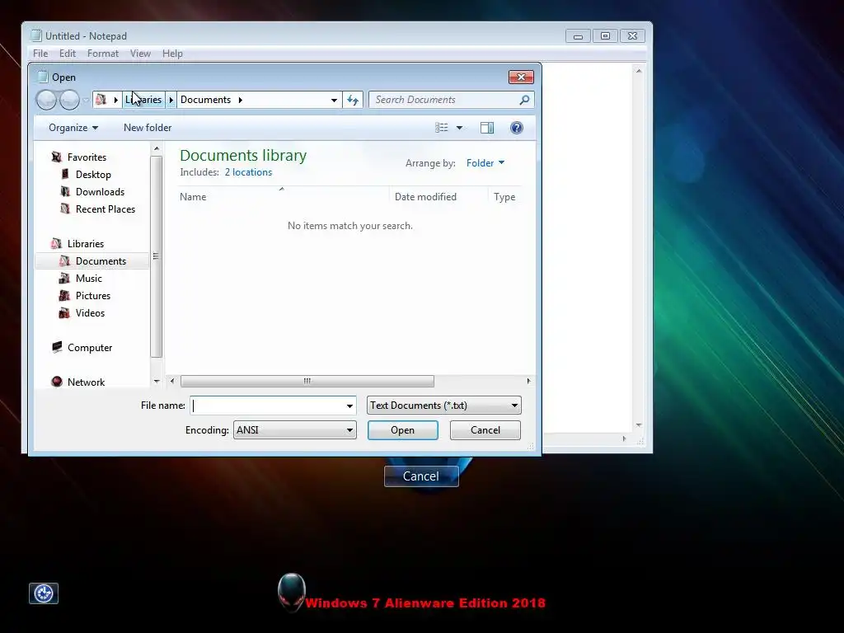Screen dimensions: 844x633
Task: Click the Desktop icon in navigation pane
Action: 65,174
